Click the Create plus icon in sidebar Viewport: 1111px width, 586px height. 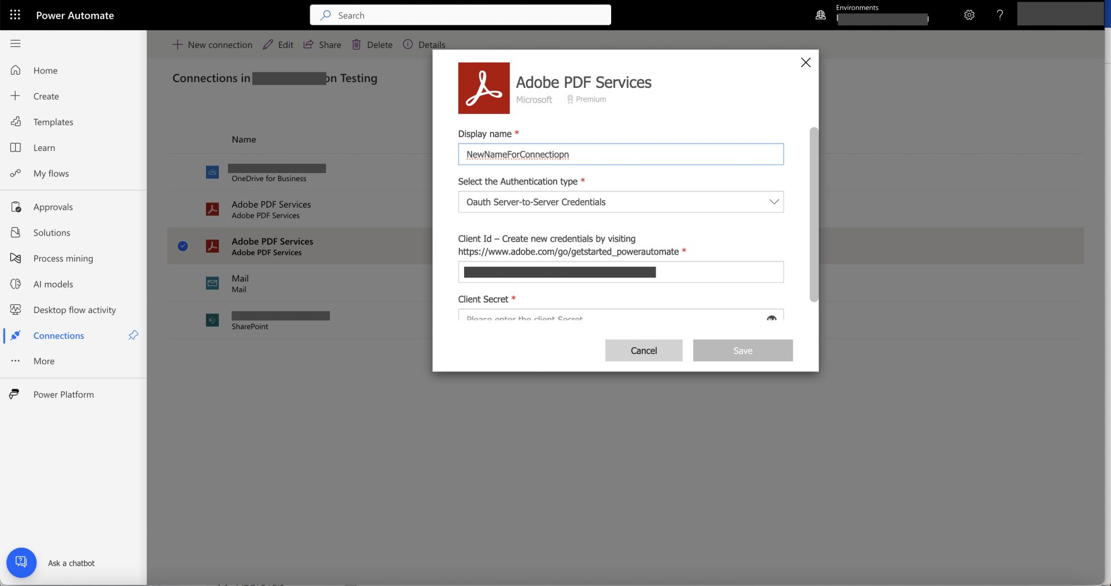[x=16, y=96]
